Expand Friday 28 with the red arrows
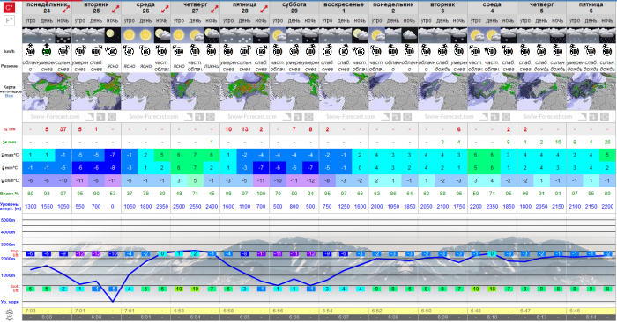 [264, 9]
